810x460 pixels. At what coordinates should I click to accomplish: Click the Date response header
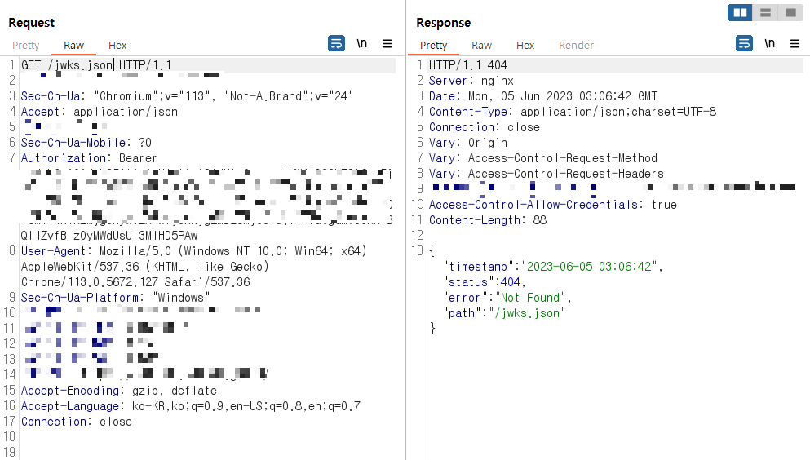[543, 96]
